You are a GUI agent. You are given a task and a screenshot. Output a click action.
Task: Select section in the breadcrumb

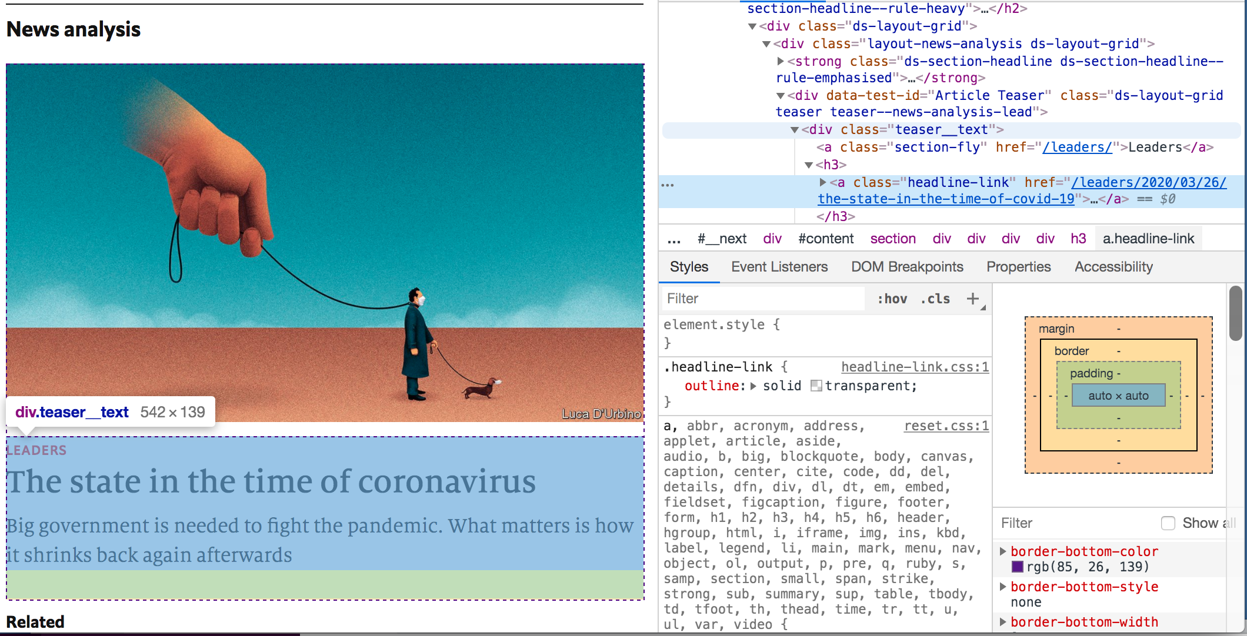click(x=893, y=239)
